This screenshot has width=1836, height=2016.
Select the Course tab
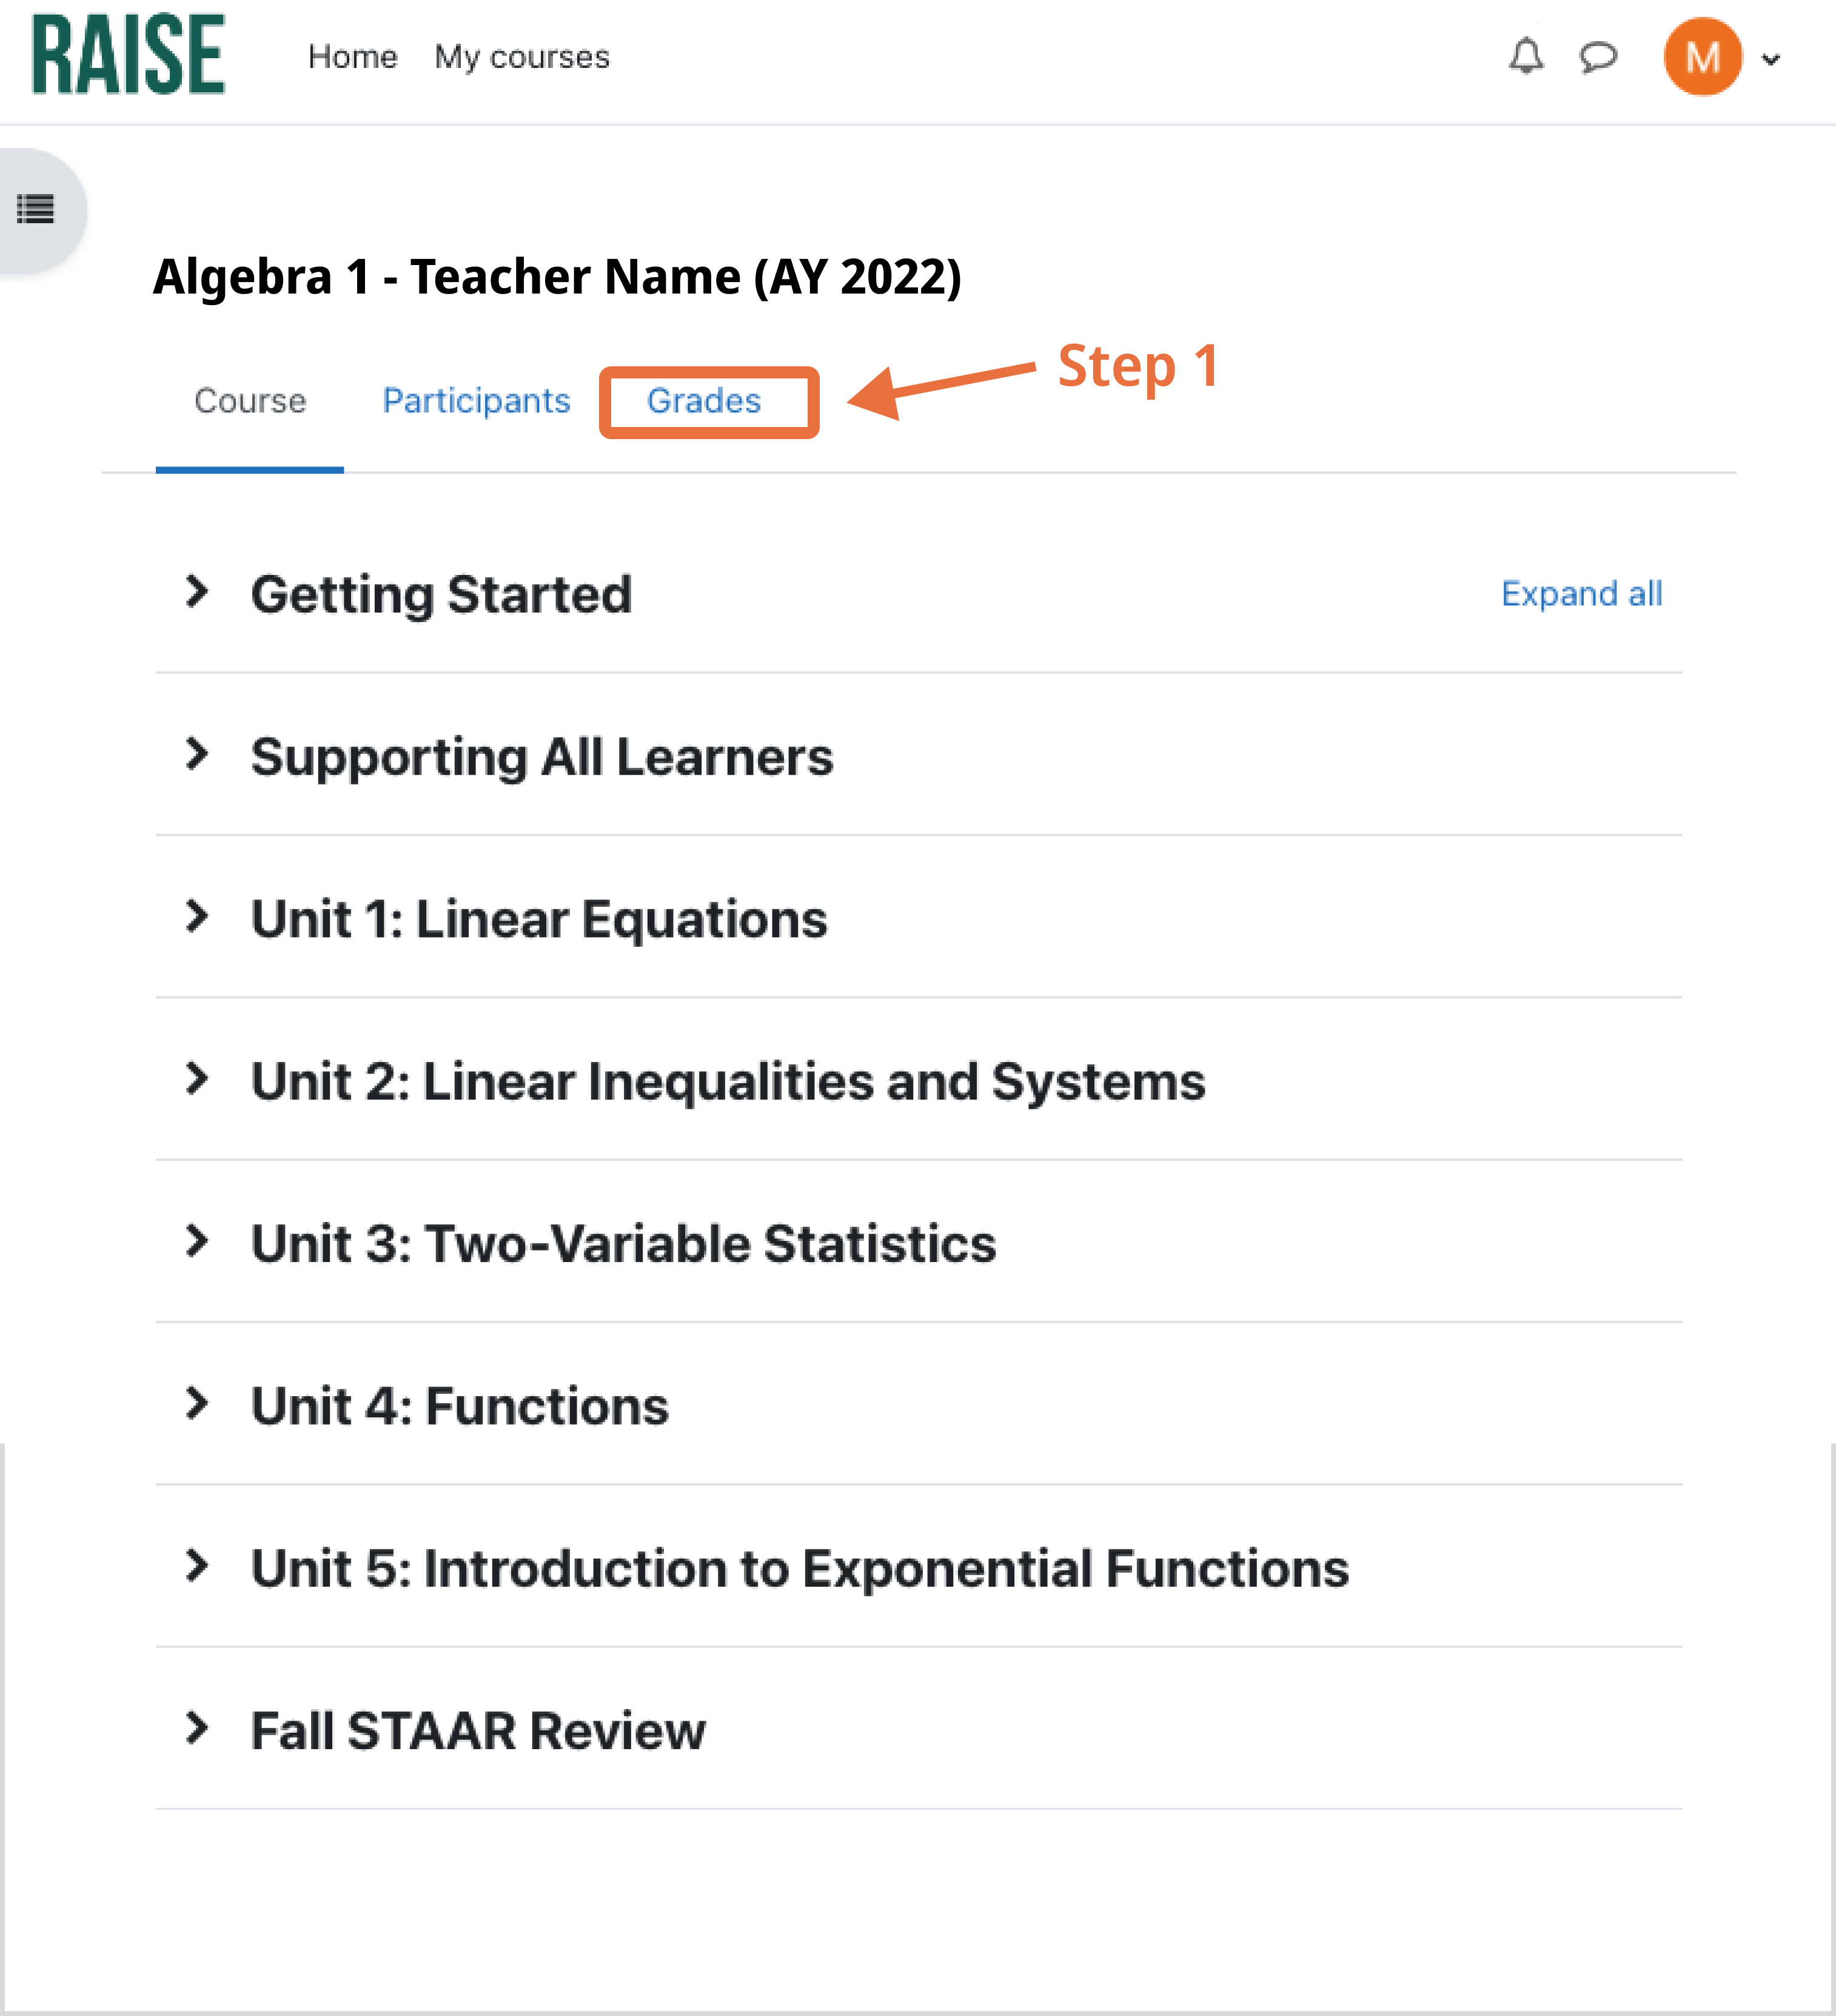point(250,401)
